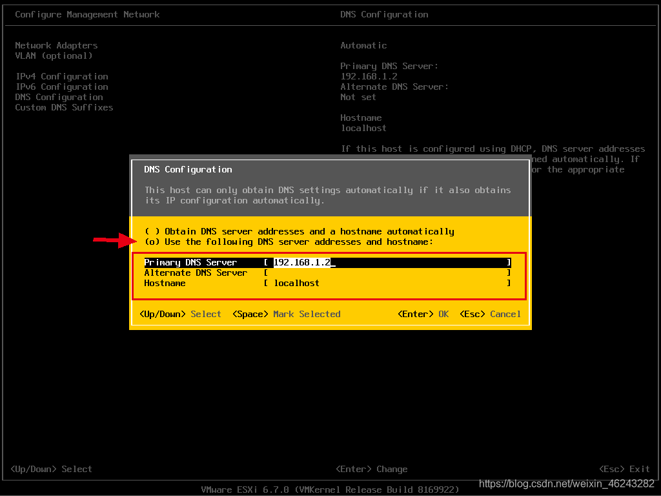Click the 'Primary DNS Server' label in dialog
This screenshot has width=661, height=496.
(x=190, y=262)
